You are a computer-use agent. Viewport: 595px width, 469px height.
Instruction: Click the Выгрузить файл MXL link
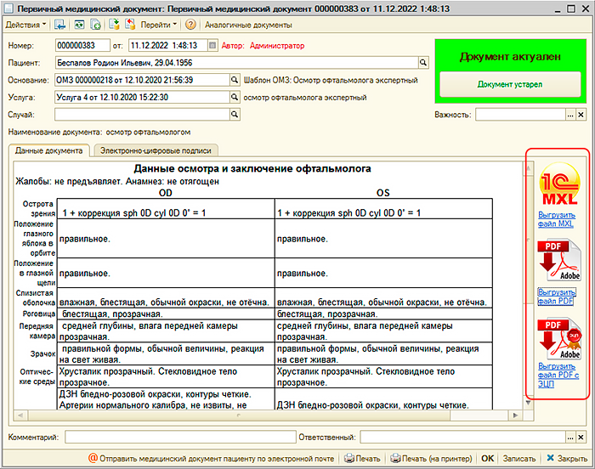557,220
